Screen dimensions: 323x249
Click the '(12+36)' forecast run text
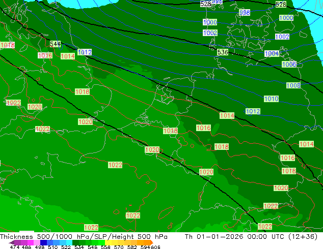click(303, 236)
